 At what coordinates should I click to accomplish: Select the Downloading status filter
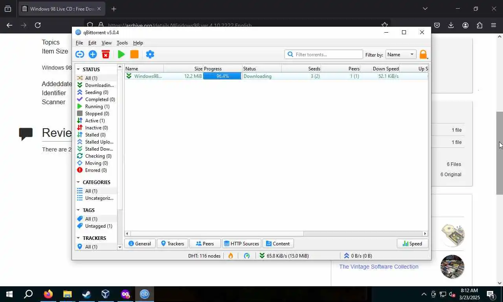[x=96, y=85]
